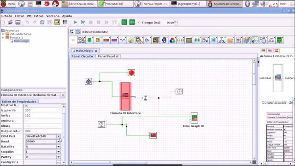The width and height of the screenshot is (295, 166).
Task: Open the blue atom component category
Action: tap(213, 40)
